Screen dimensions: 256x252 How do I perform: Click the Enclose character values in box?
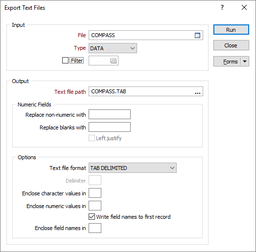point(95,193)
